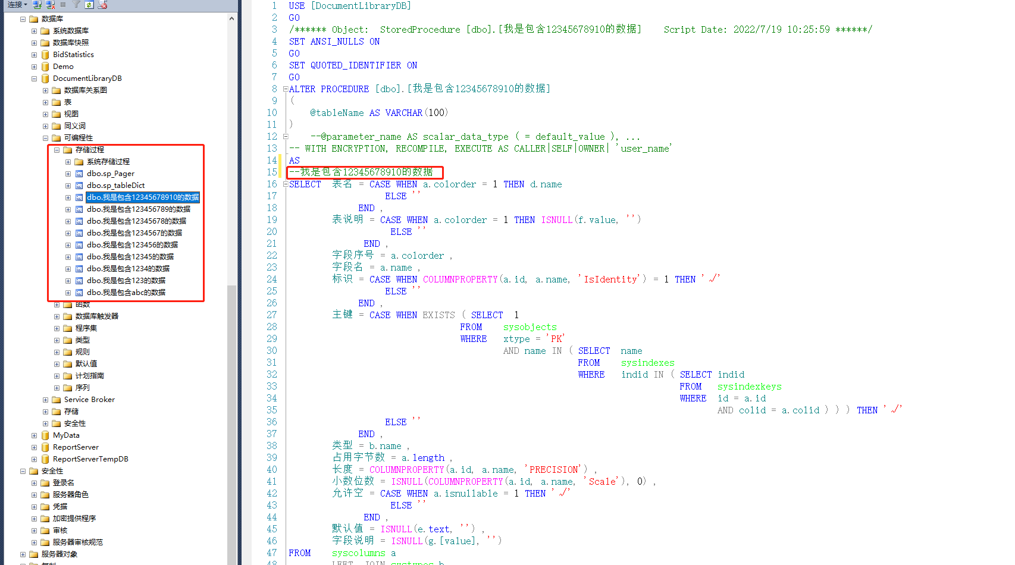Image resolution: width=1015 pixels, height=565 pixels.
Task: Click the dbo.sp_Pager procedure icon
Action: tap(79, 174)
